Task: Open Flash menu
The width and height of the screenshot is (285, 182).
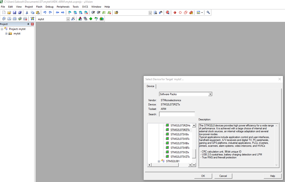Action: [x=39, y=7]
